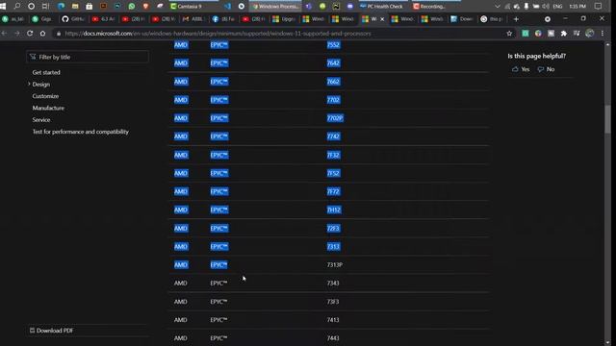Rate the page not helpful with No

click(546, 69)
